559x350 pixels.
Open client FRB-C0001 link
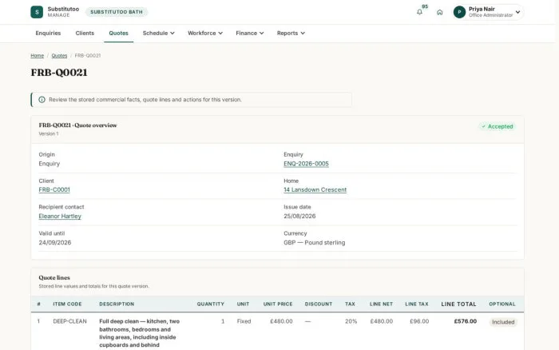coord(54,190)
